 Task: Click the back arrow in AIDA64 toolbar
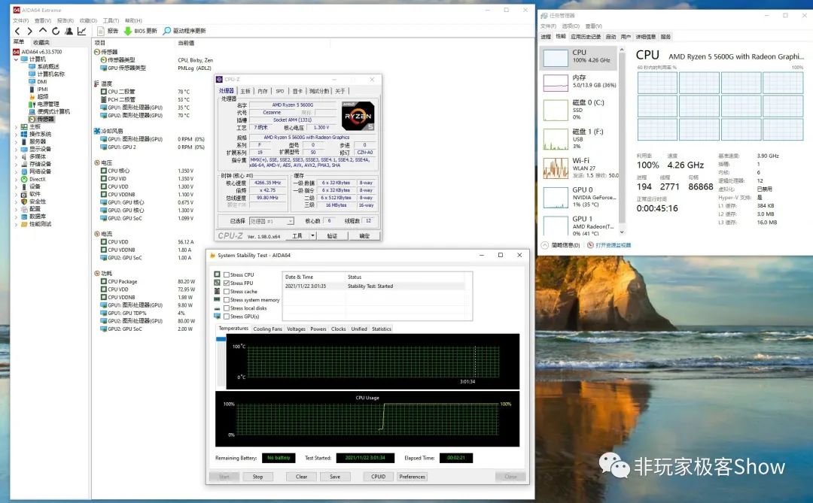(17, 32)
